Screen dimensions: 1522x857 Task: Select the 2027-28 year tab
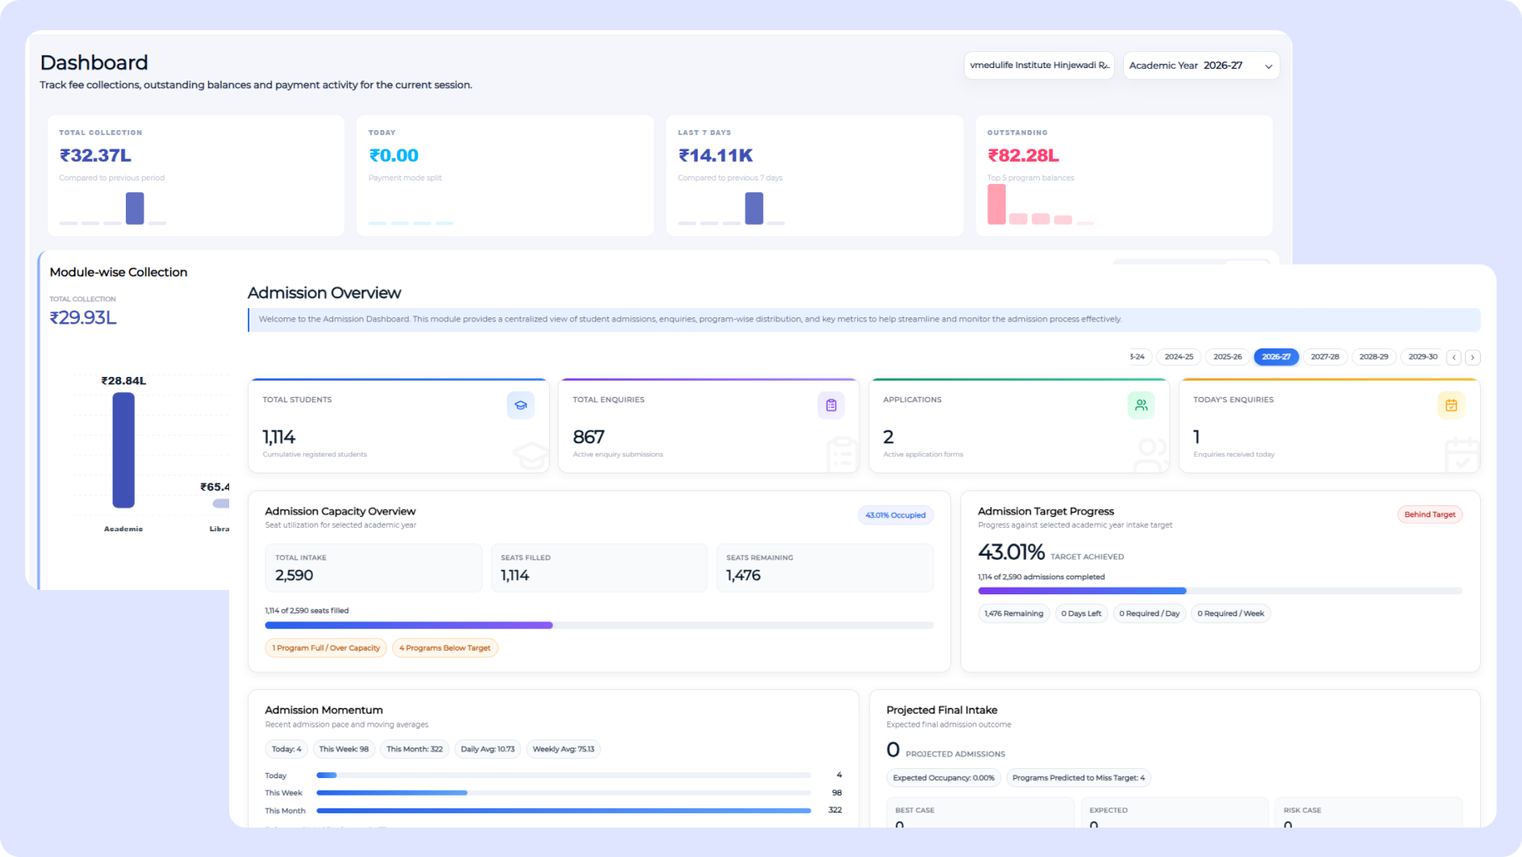coord(1325,357)
